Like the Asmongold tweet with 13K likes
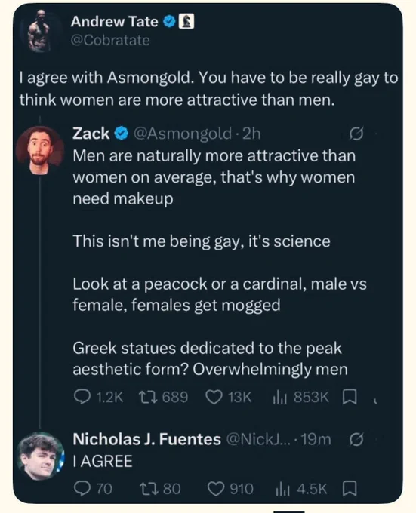This screenshot has width=416, height=513. pyautogui.click(x=214, y=397)
